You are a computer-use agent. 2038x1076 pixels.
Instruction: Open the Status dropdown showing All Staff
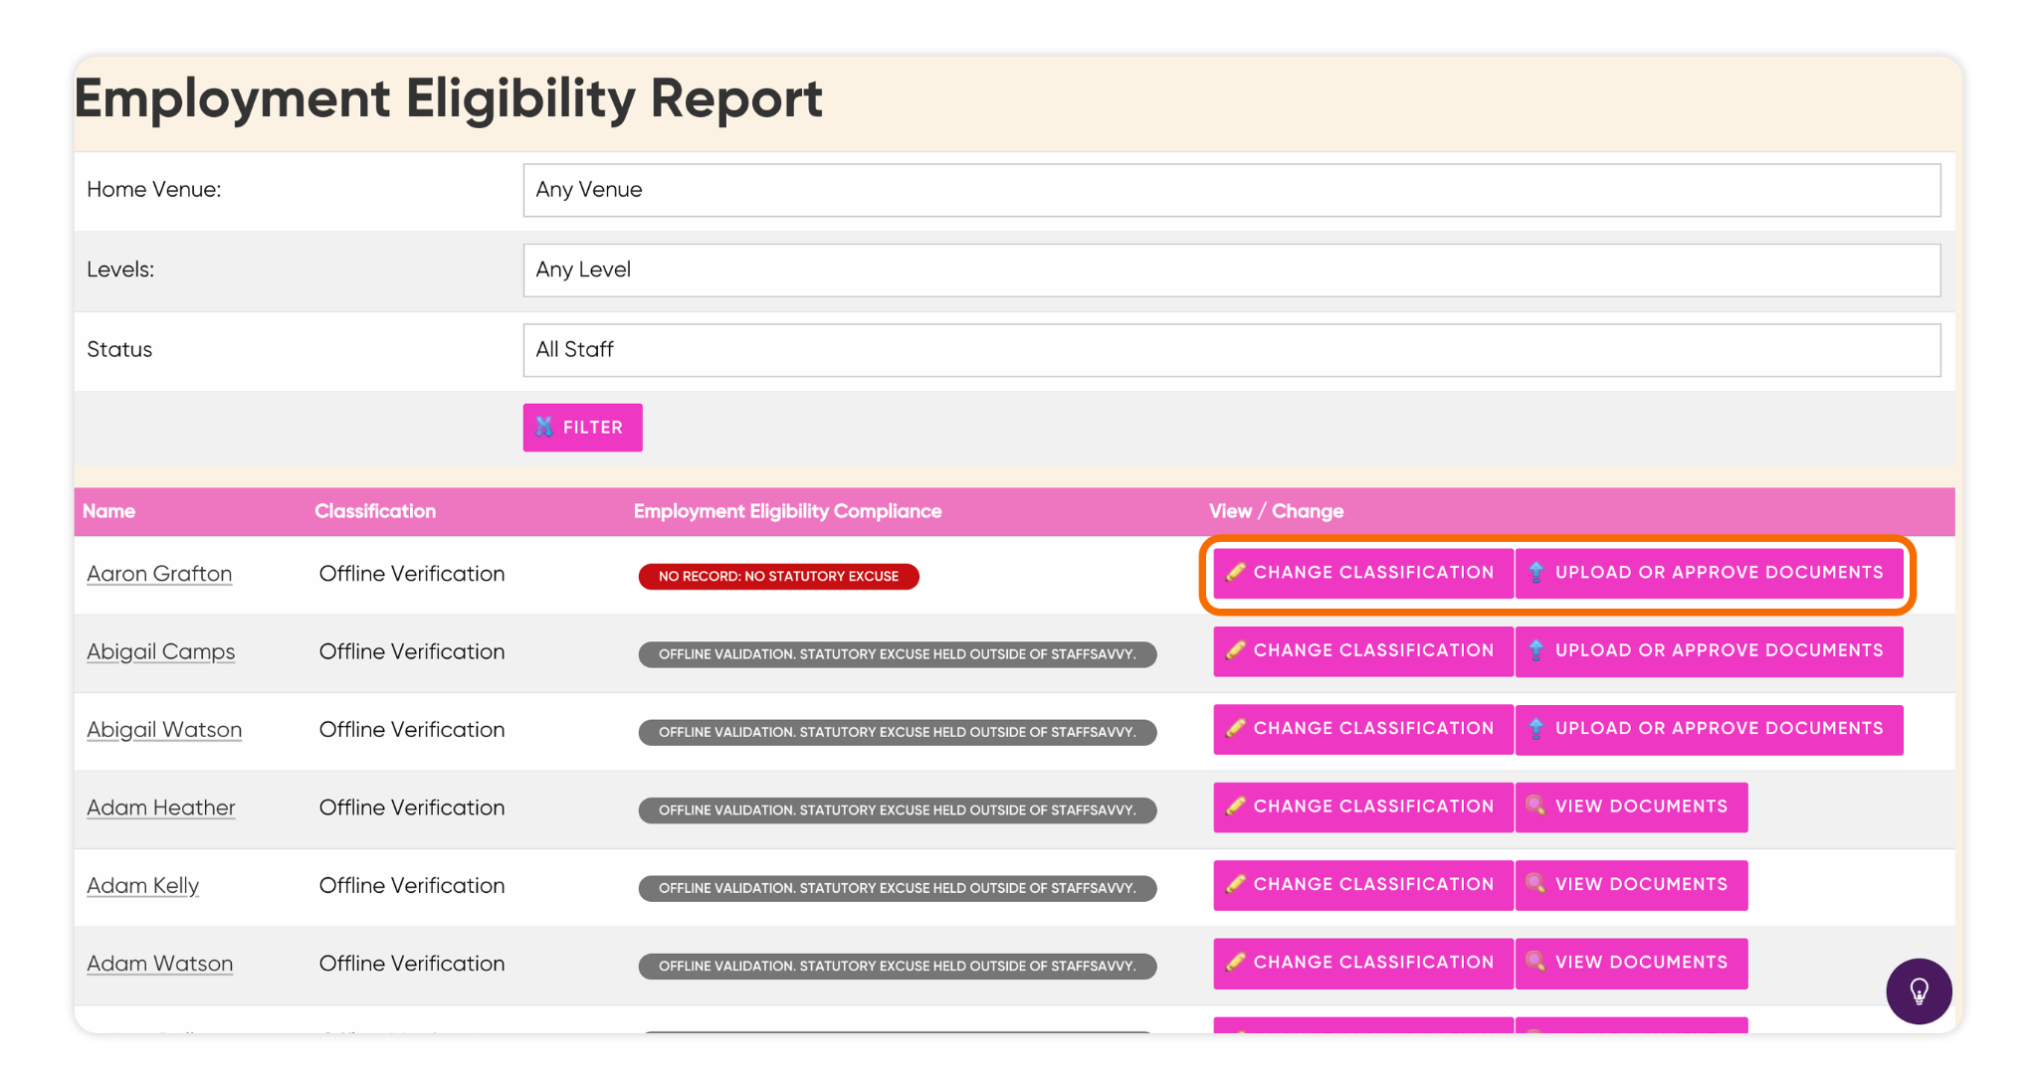click(1231, 350)
